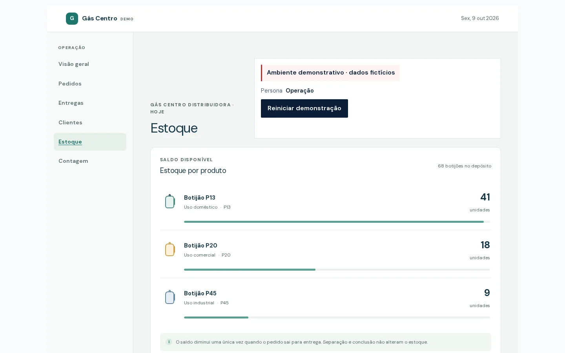
Task: Click the DEMO badge next to Gás Centro
Action: point(127,19)
